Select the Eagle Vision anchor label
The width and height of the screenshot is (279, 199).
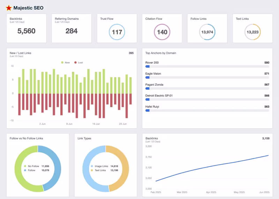(x=153, y=74)
